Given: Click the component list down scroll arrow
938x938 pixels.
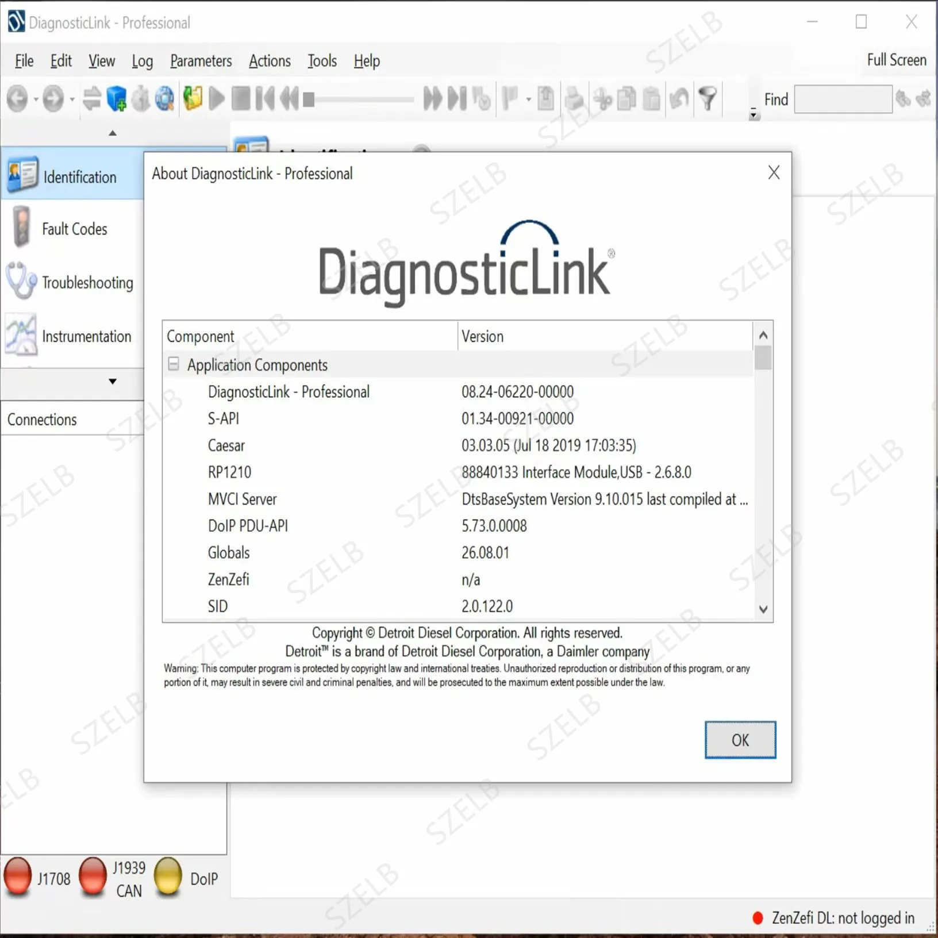Looking at the screenshot, I should click(763, 609).
